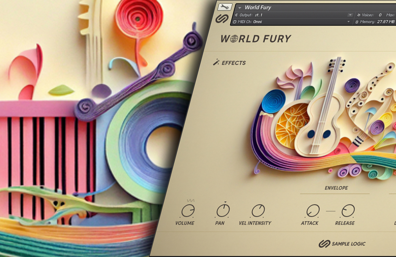Open the Output st. 1 dropdown
The image size is (396, 257).
pyautogui.click(x=350, y=15)
